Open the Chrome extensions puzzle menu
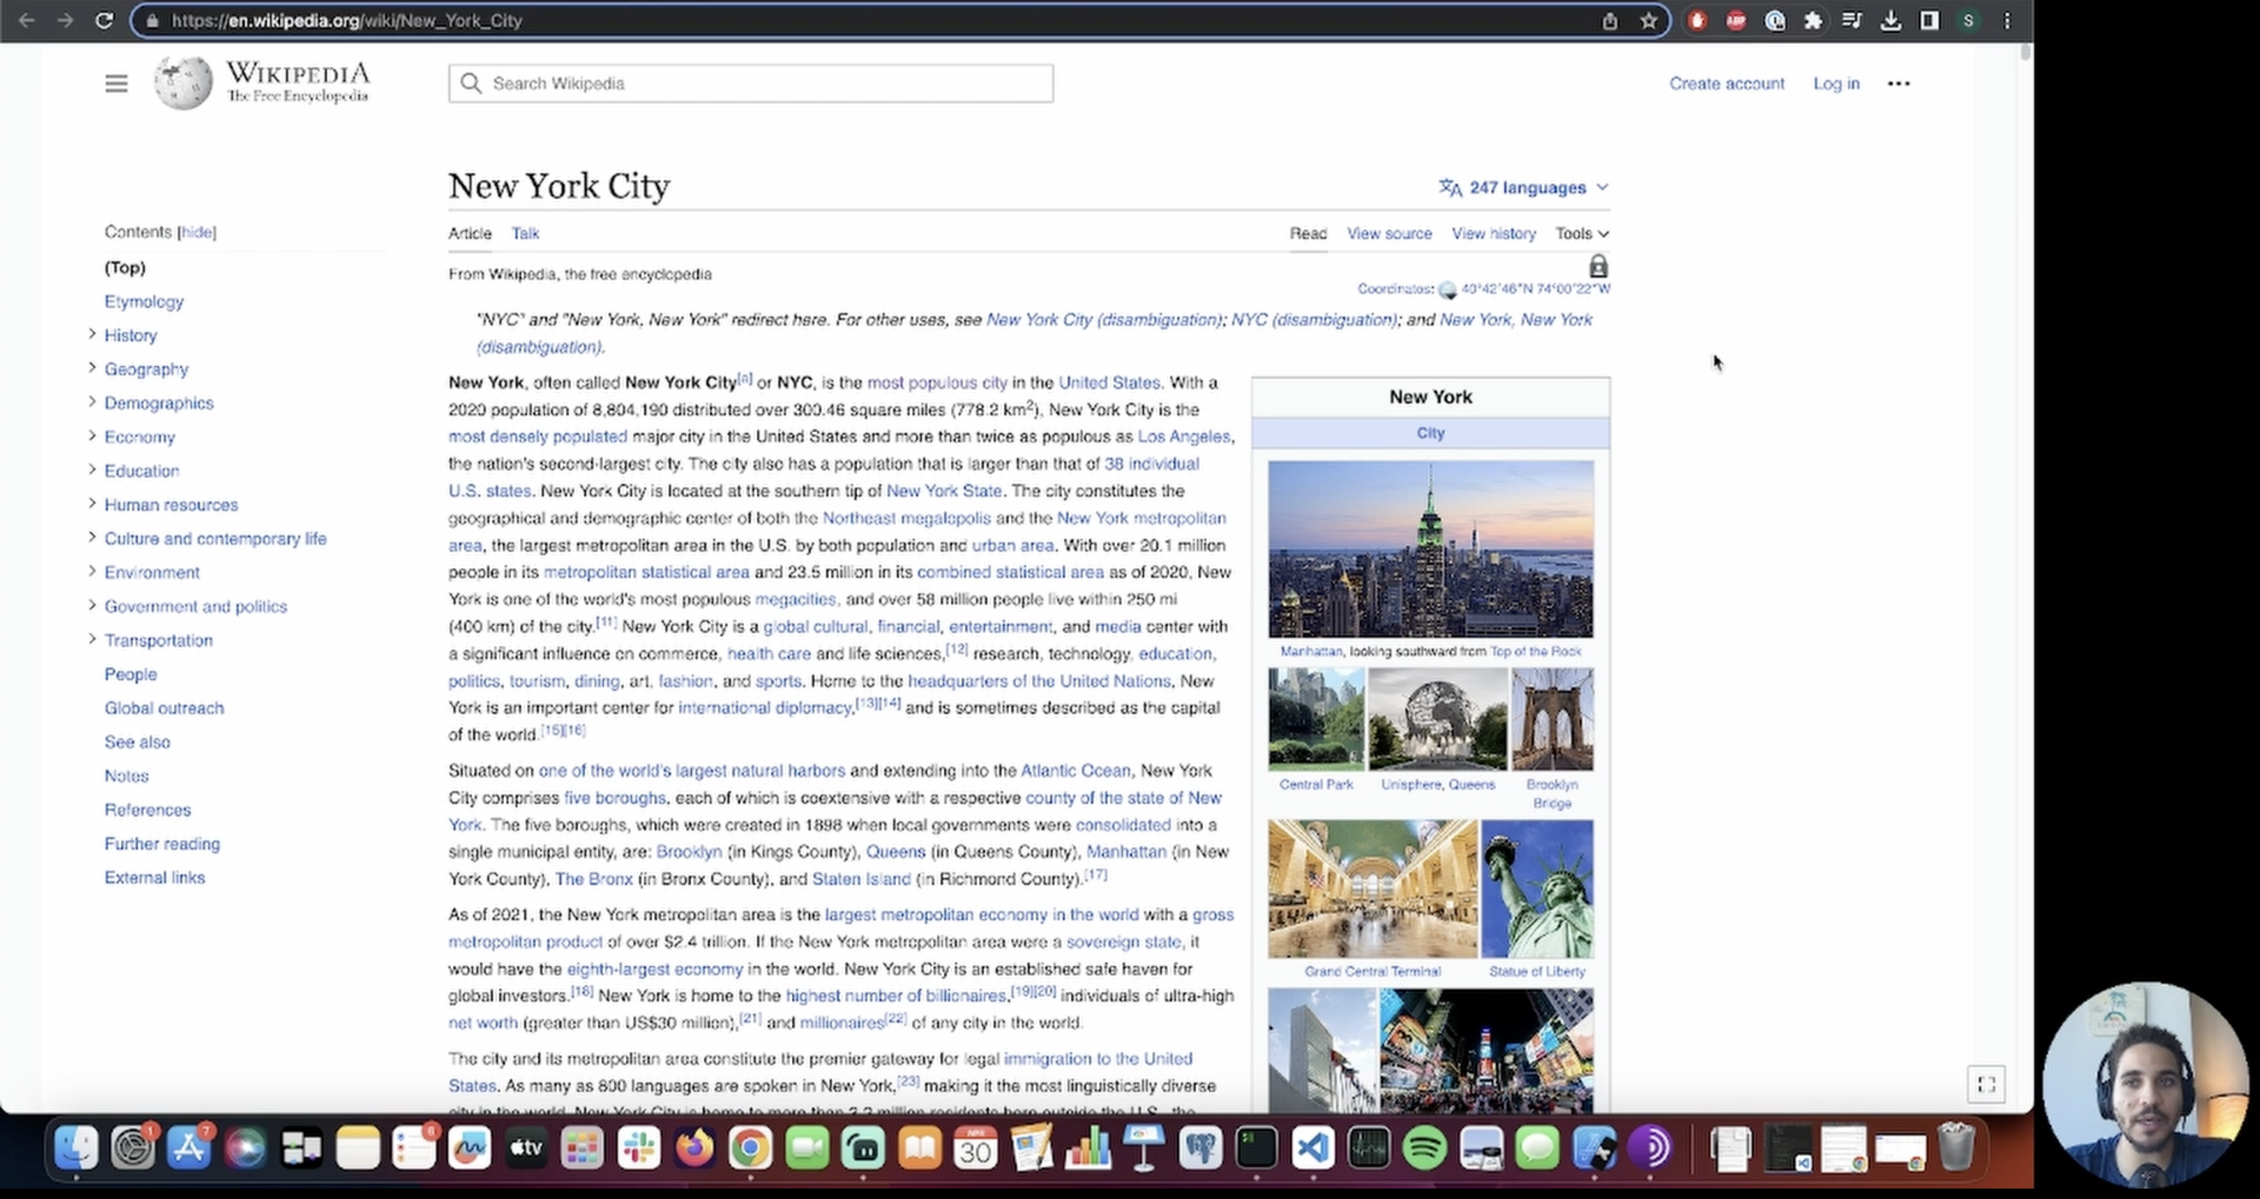Viewport: 2260px width, 1199px height. pyautogui.click(x=1813, y=21)
